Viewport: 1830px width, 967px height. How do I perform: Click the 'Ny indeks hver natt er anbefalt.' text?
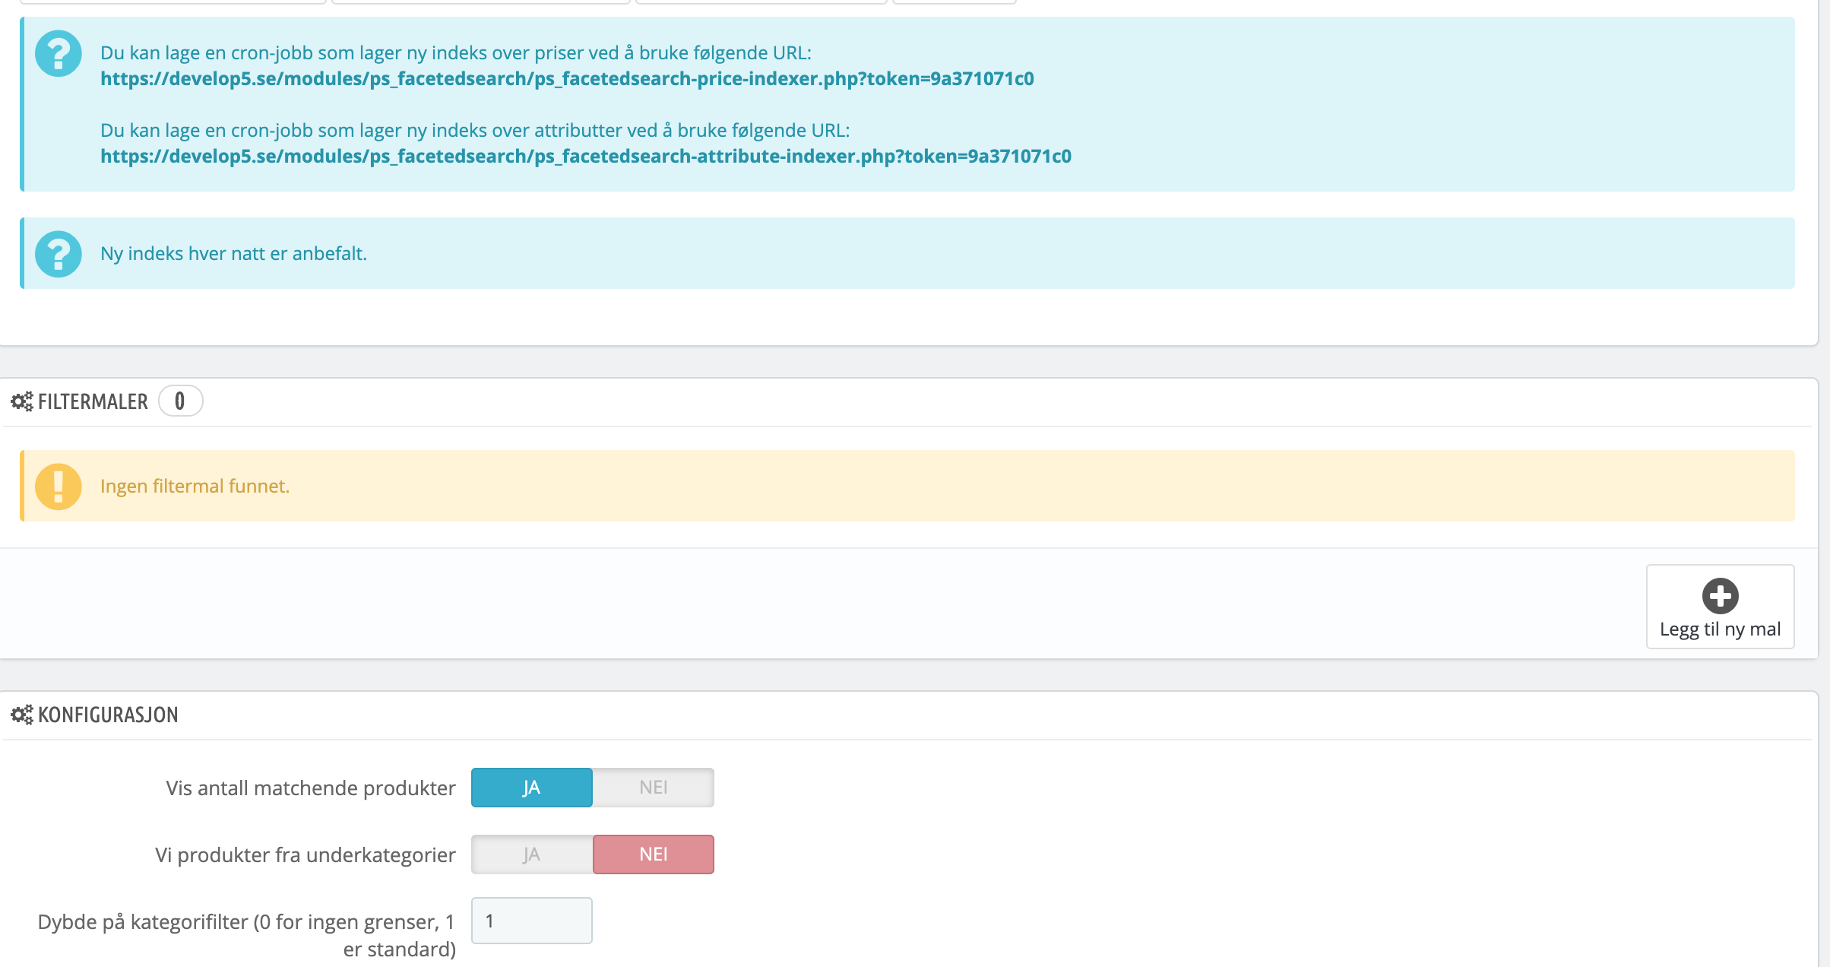pyautogui.click(x=233, y=254)
